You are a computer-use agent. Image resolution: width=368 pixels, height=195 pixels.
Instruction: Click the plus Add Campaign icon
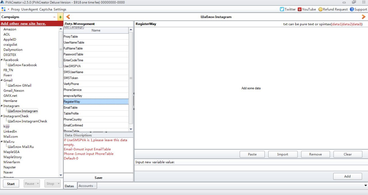pyautogui.click(x=60, y=17)
